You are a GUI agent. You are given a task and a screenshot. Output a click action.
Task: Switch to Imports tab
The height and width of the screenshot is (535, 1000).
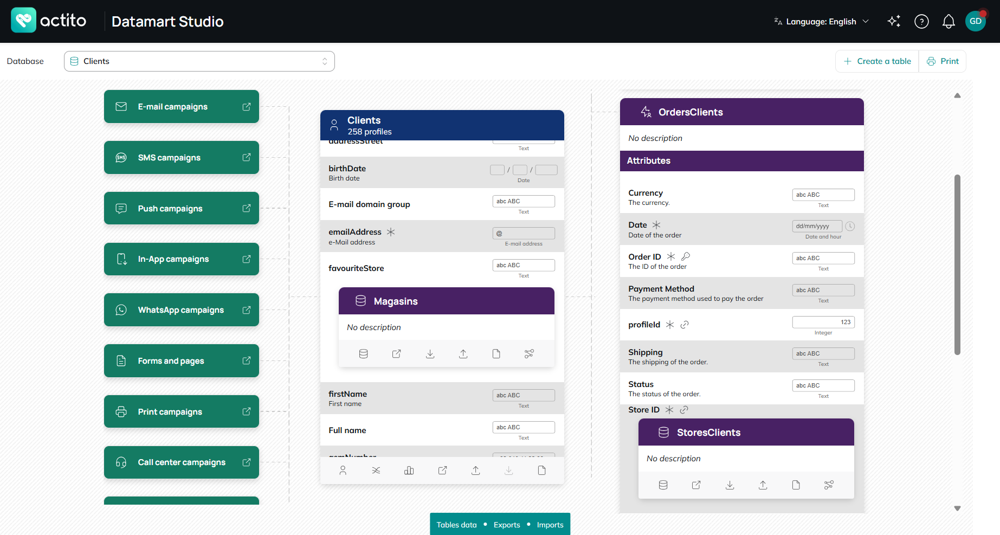pyautogui.click(x=550, y=525)
